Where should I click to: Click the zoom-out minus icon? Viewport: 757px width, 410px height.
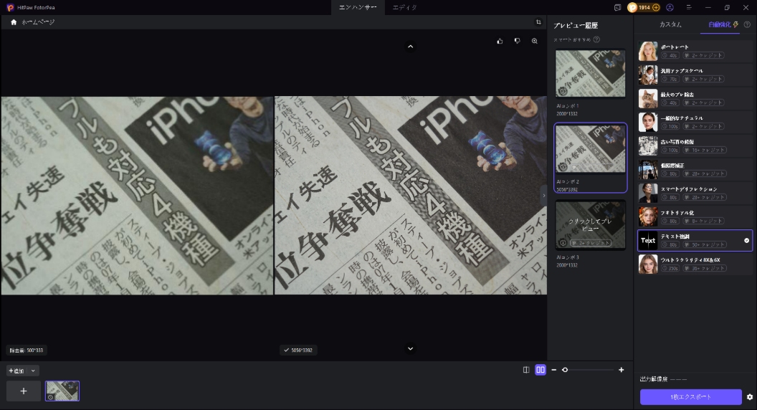point(553,370)
